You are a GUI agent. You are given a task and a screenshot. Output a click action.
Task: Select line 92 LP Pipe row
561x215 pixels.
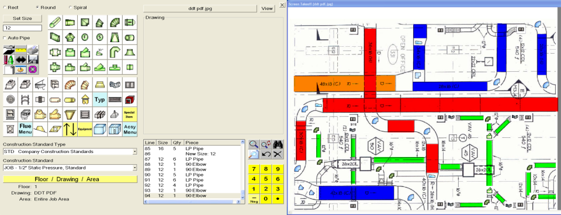[x=192, y=185]
